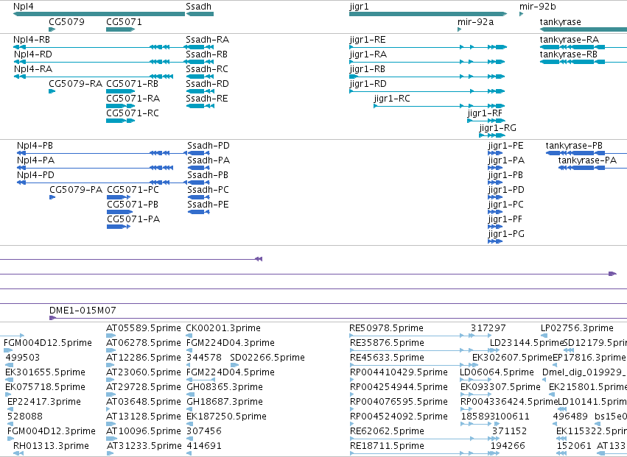Select the jigr1-RE transcript

[428, 47]
